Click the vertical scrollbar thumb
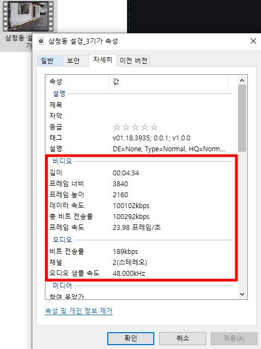 (x=242, y=118)
